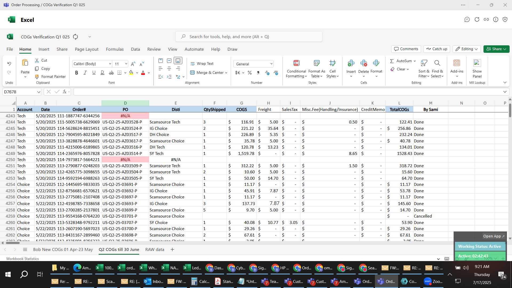Apply double underline formatting
This screenshot has height=288, width=512.
(x=102, y=73)
